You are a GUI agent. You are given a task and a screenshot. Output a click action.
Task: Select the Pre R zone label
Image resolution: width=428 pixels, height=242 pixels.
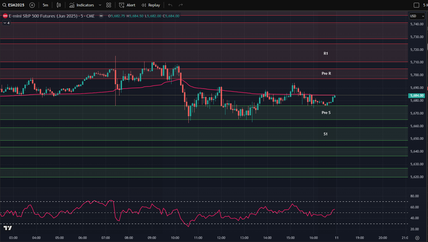point(326,73)
